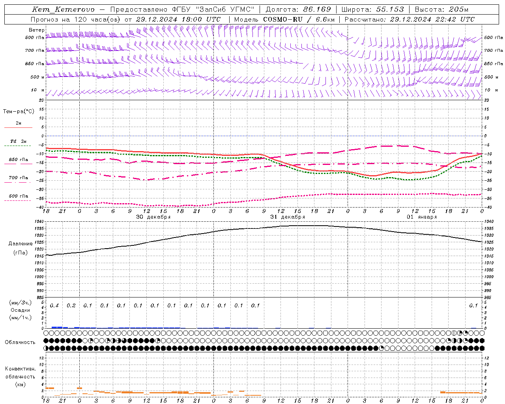Click the Тем-ра(°C) axis title
This screenshot has height=404, width=505.
click(x=19, y=112)
